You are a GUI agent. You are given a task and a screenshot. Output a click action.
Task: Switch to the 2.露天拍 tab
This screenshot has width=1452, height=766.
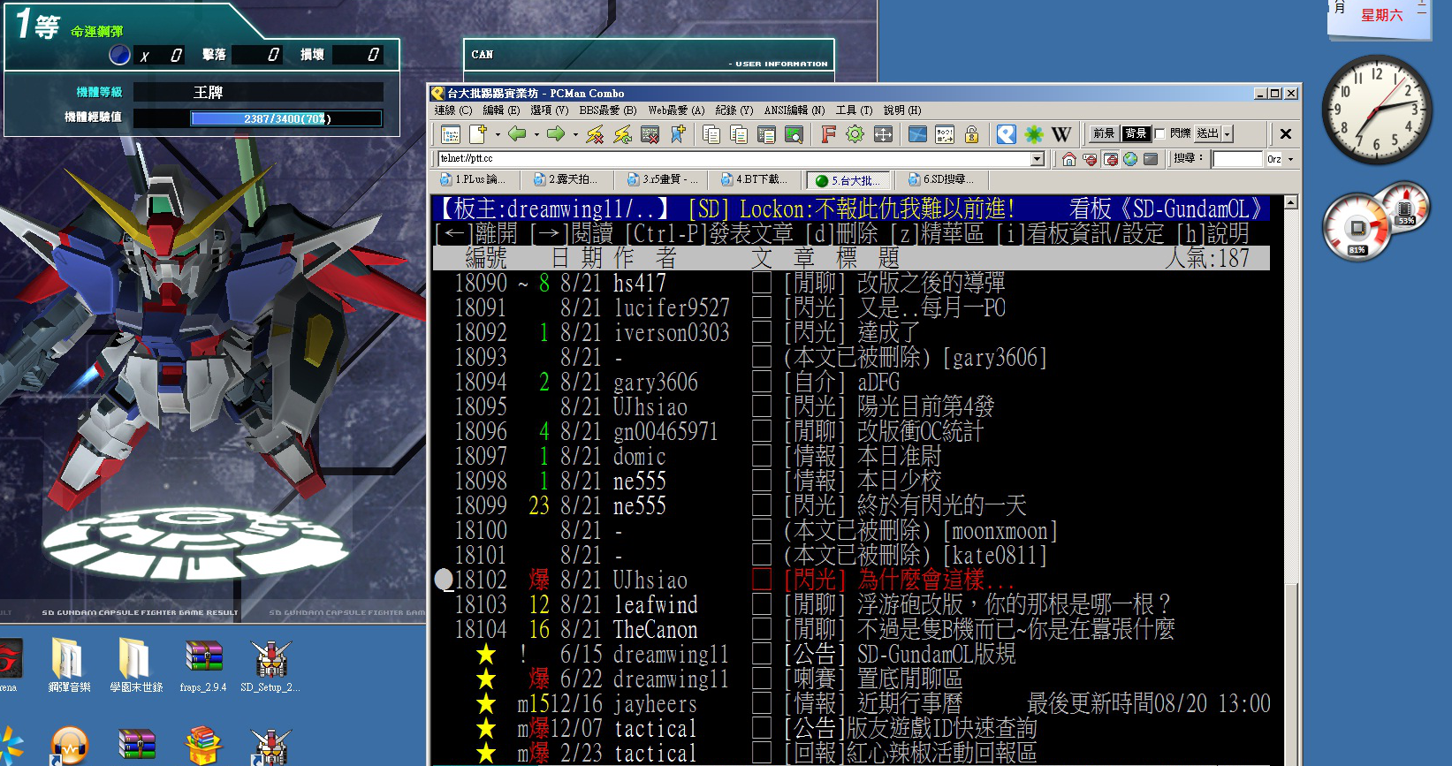click(567, 179)
